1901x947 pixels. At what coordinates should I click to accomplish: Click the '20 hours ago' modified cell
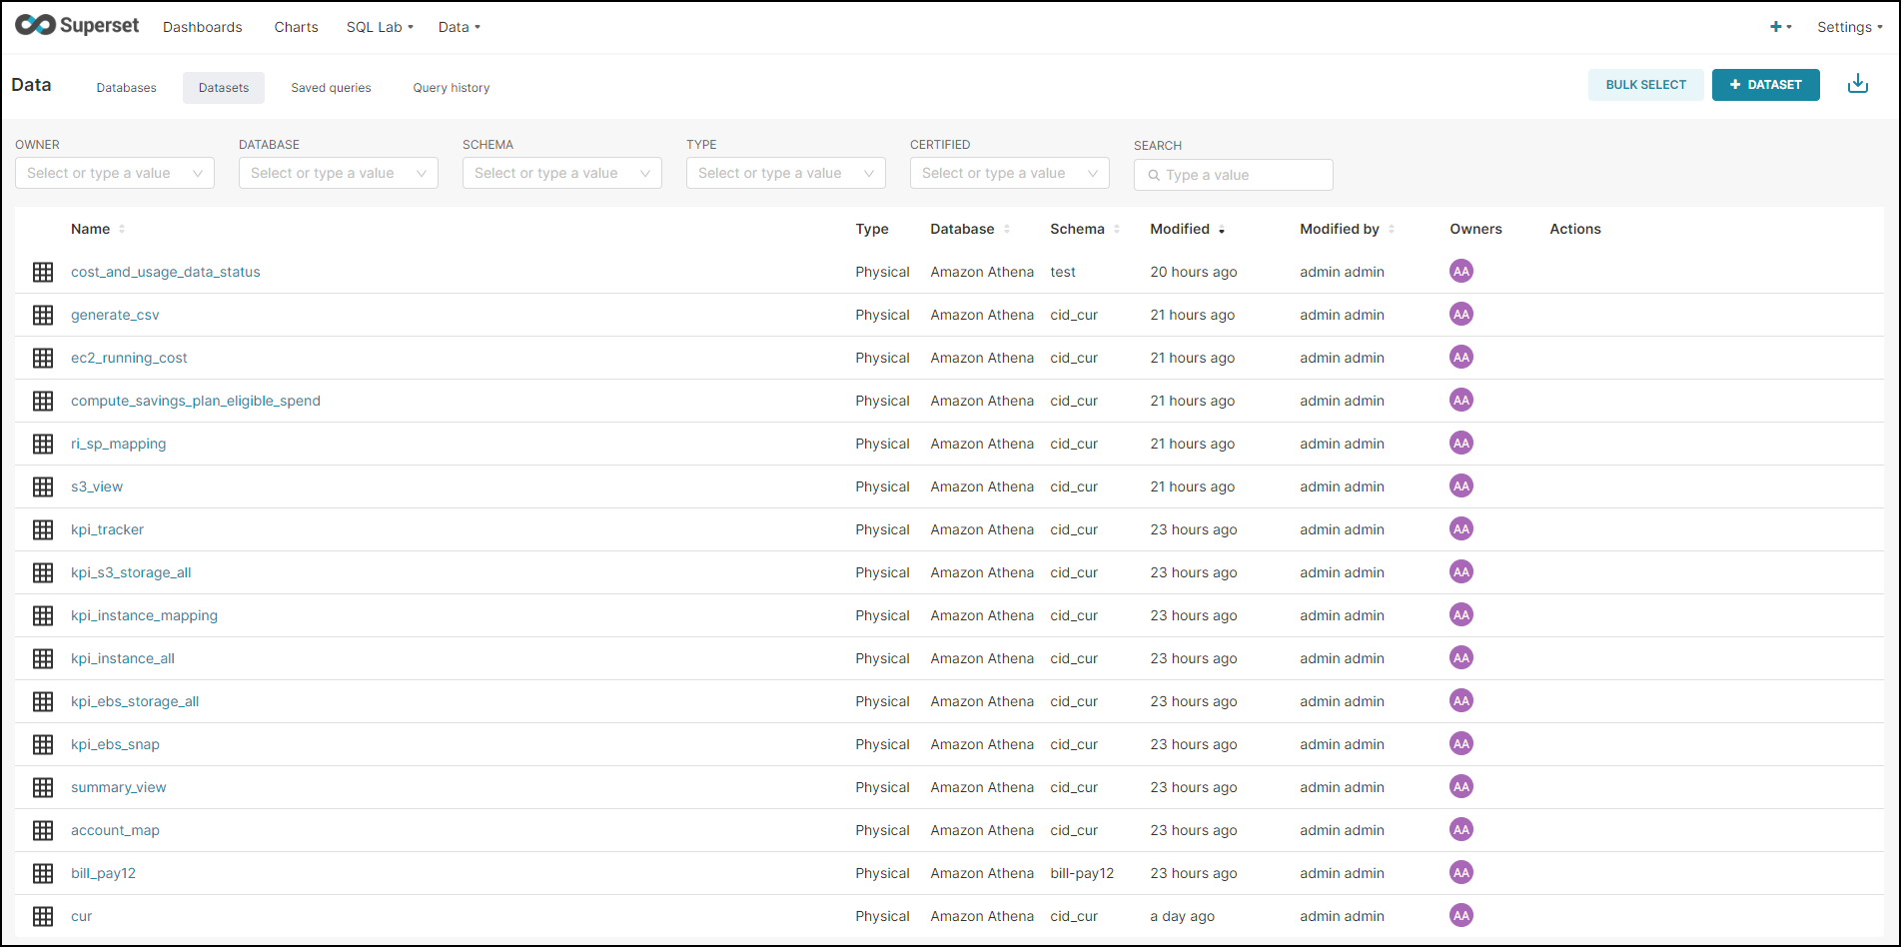coord(1194,272)
